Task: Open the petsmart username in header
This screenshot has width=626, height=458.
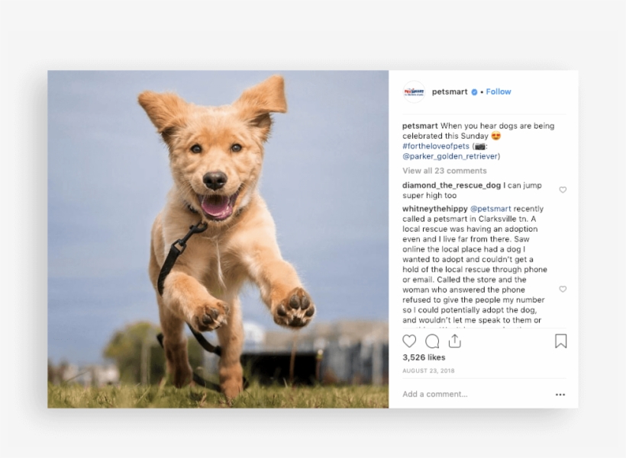Action: [450, 91]
